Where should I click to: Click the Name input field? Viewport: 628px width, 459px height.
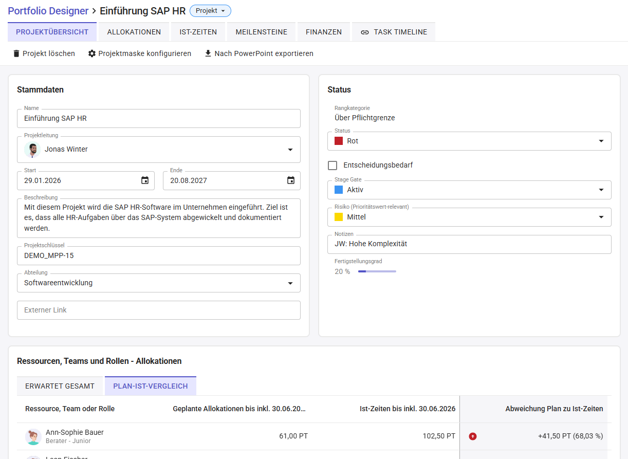[159, 118]
